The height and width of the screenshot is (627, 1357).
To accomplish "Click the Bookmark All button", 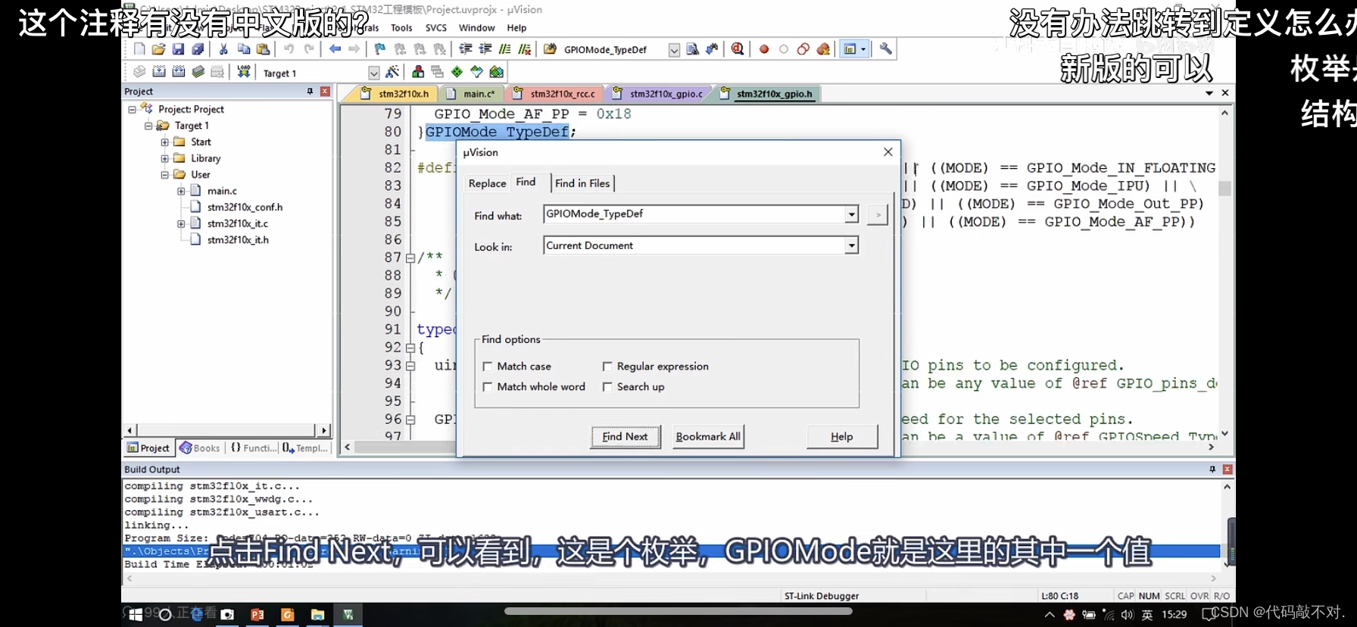I will point(708,437).
